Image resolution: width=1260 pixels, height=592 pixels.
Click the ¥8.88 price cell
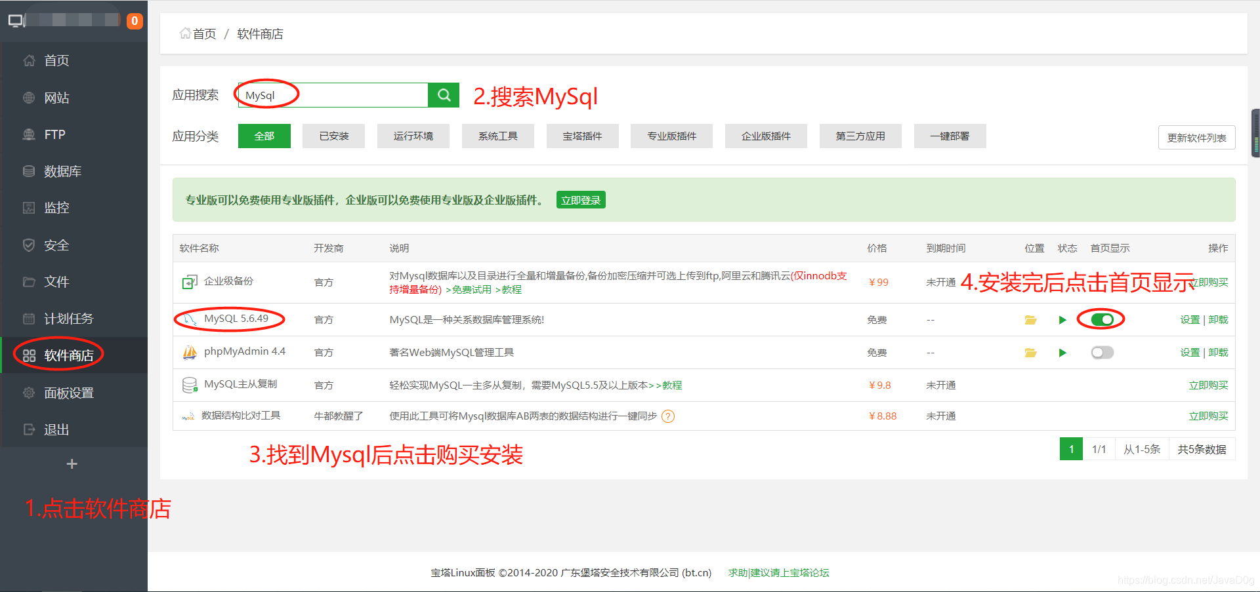882,416
